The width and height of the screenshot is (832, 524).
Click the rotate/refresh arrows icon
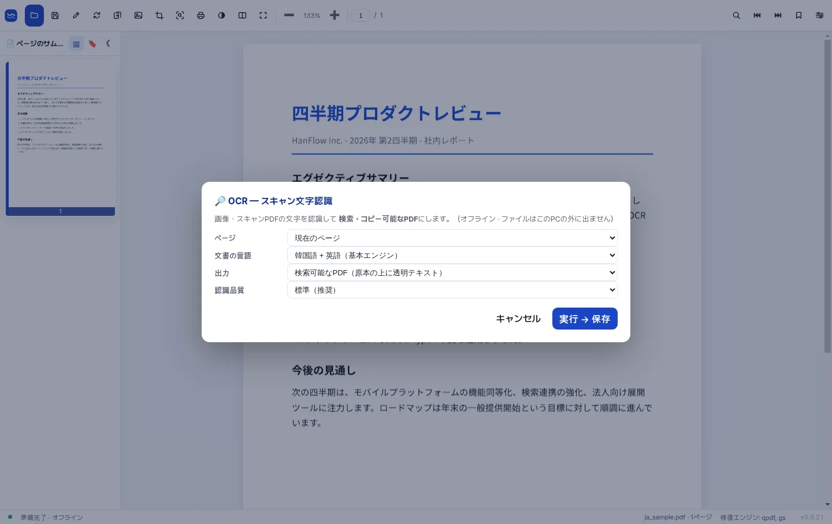click(96, 16)
